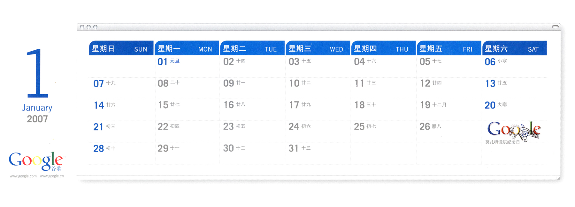Image resolution: width=575 pixels, height=207 pixels.
Task: Select date 15 廿七
Action: (x=169, y=105)
